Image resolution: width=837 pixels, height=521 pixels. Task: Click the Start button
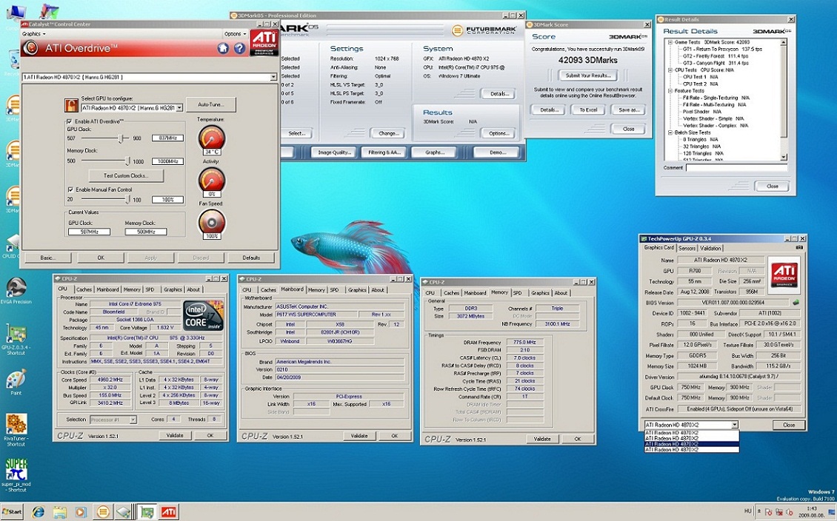coord(12,512)
